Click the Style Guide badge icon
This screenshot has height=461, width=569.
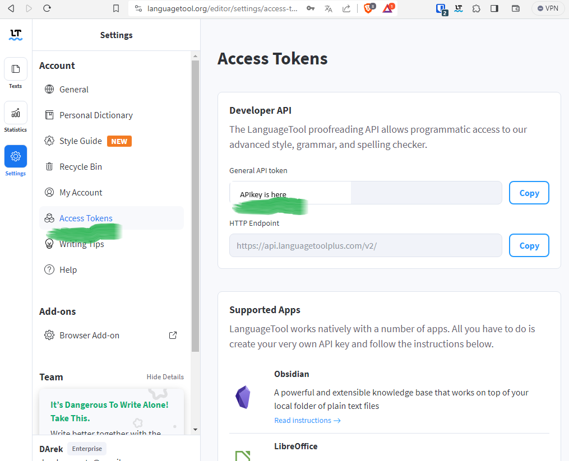coord(49,141)
